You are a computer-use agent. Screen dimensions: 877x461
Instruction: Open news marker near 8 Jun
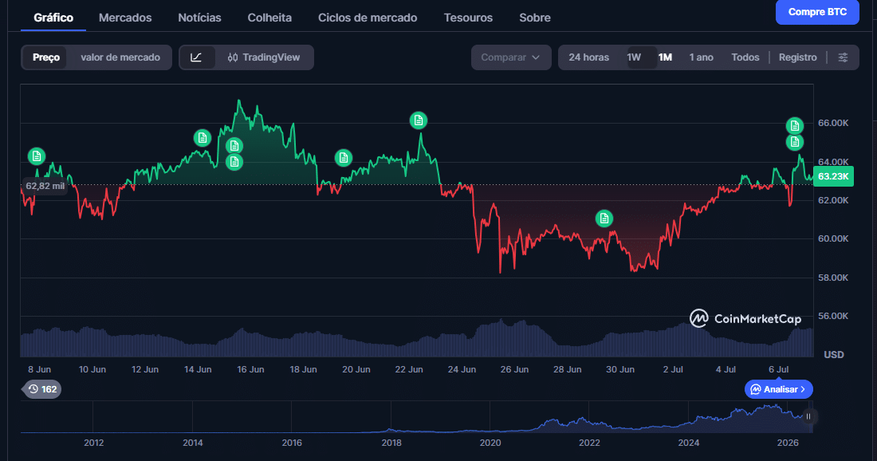[37, 156]
